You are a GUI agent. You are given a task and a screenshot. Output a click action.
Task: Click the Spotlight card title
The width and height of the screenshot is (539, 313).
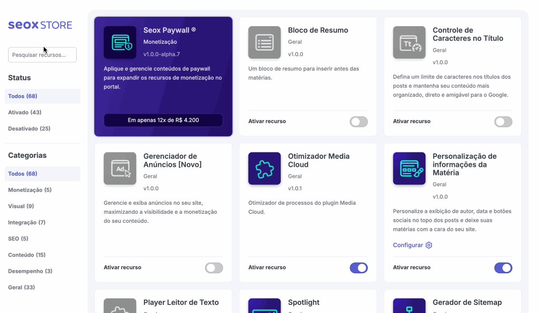pyautogui.click(x=304, y=302)
